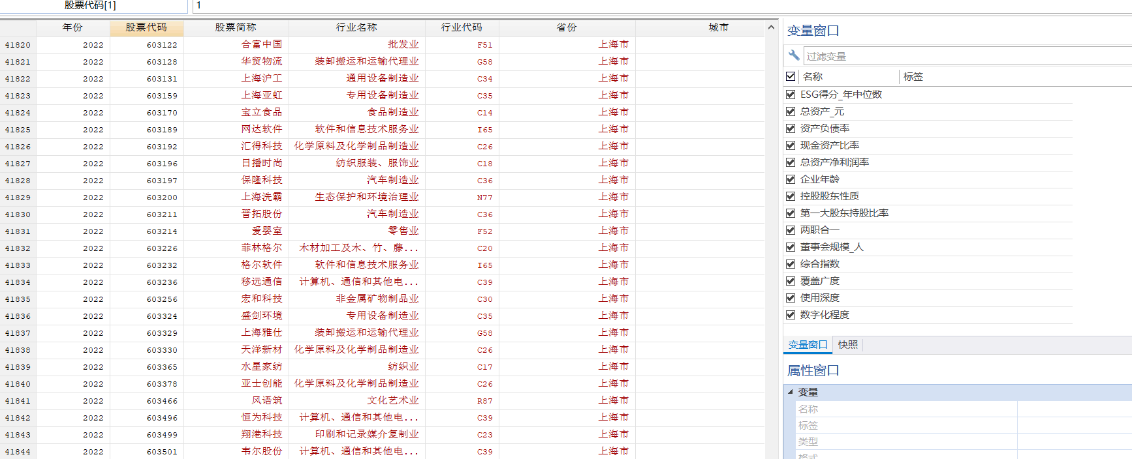Click stock name 爱婴室
This screenshot has height=459, width=1132.
[267, 231]
